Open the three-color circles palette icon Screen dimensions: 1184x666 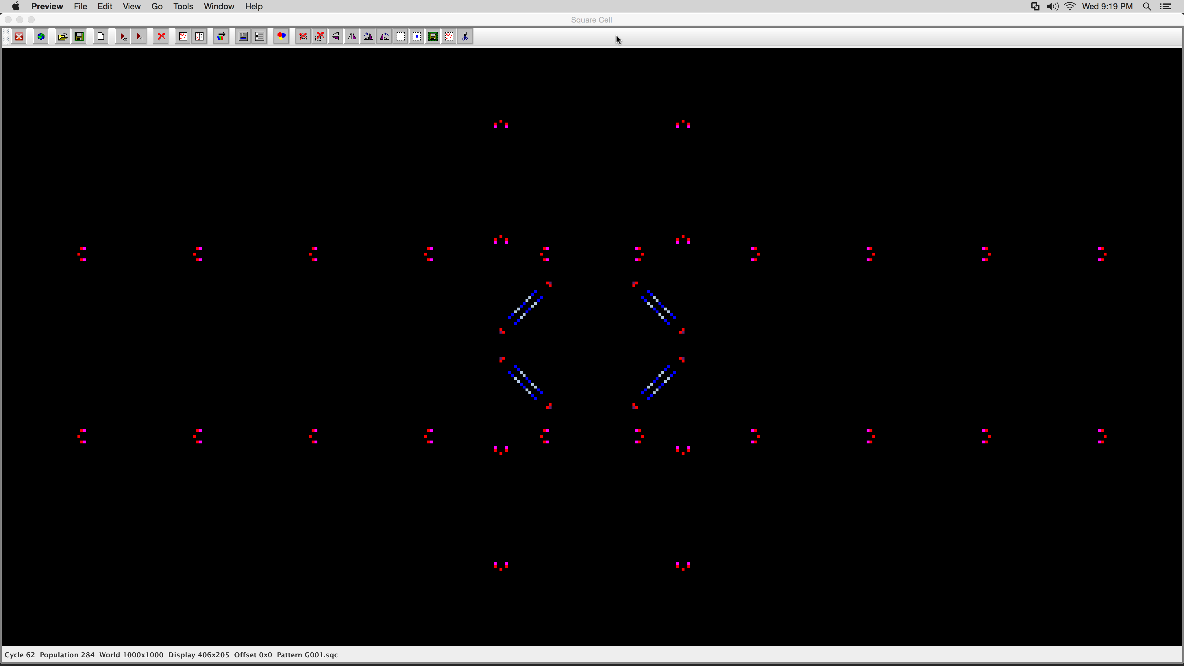281,37
